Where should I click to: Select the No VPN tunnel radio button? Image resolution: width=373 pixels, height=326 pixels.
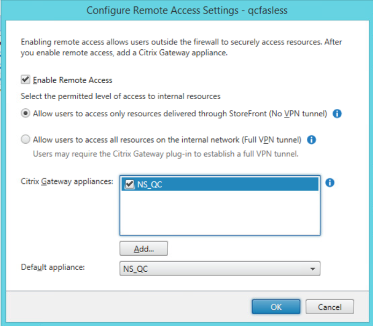pyautogui.click(x=25, y=114)
